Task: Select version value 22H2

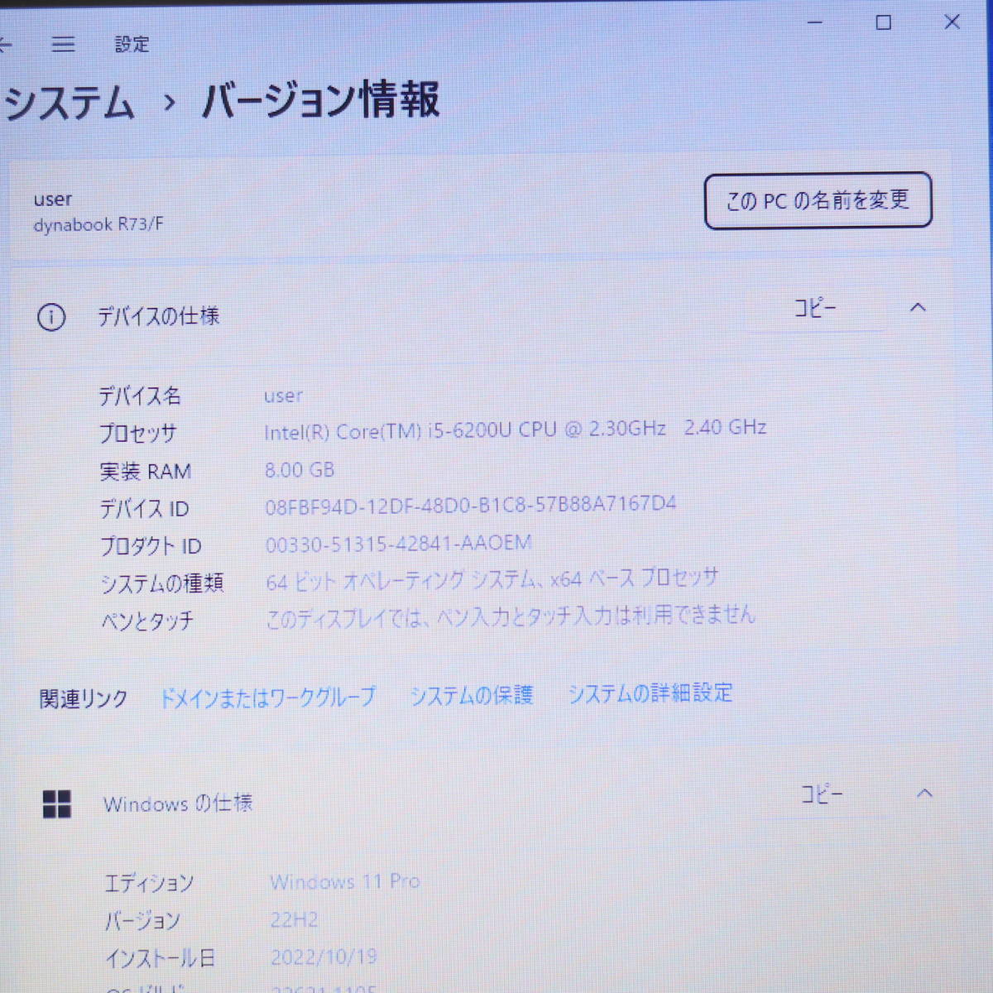Action: (x=295, y=919)
